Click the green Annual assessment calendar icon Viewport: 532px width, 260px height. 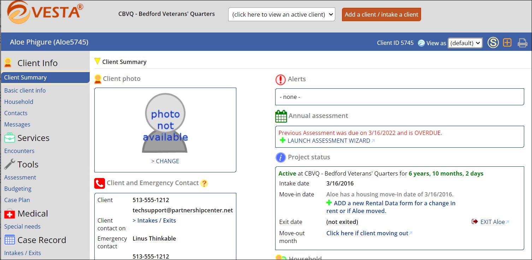tap(281, 116)
